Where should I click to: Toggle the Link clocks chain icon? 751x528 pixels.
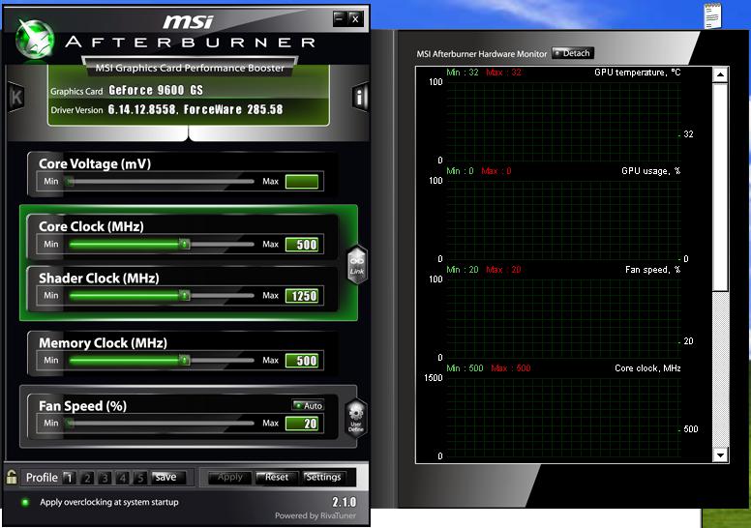tap(357, 265)
